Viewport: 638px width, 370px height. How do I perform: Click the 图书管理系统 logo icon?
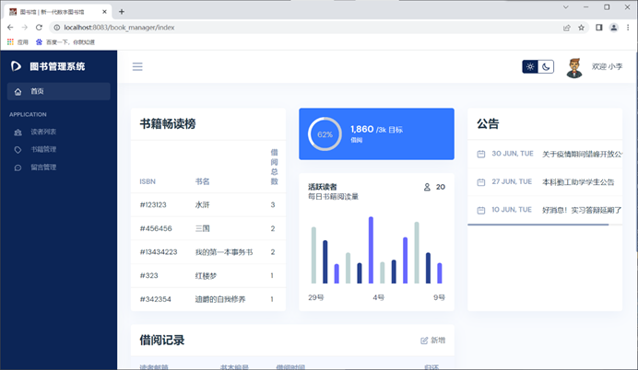tap(16, 65)
